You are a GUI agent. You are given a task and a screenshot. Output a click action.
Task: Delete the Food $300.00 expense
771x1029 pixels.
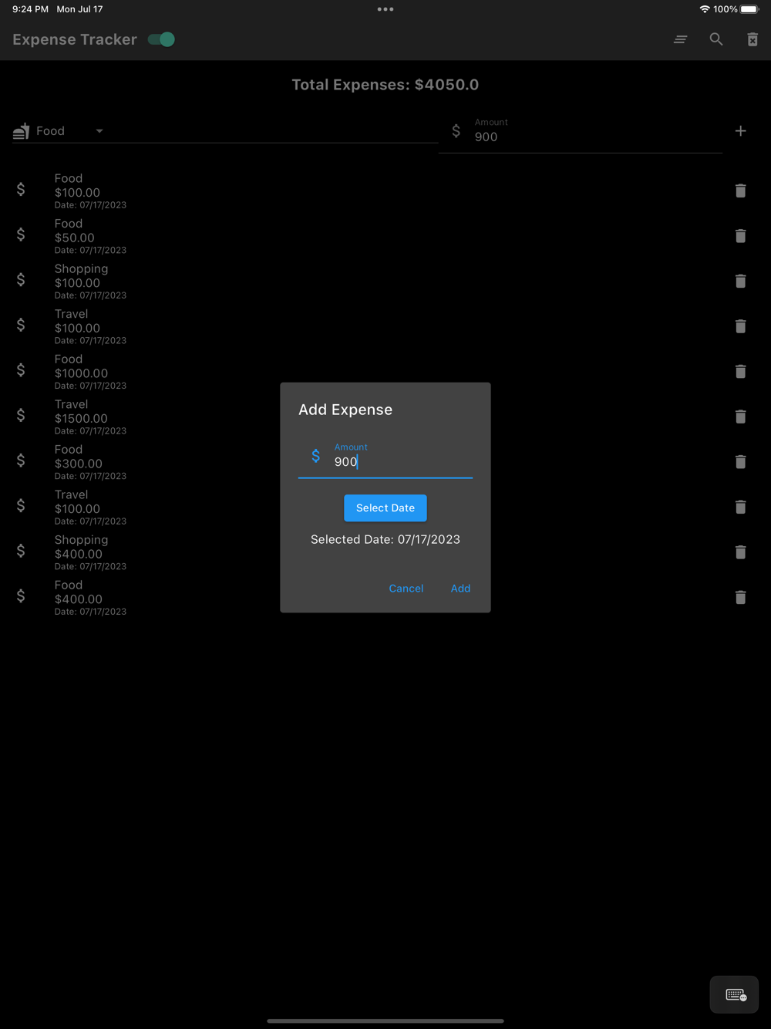[x=740, y=461]
